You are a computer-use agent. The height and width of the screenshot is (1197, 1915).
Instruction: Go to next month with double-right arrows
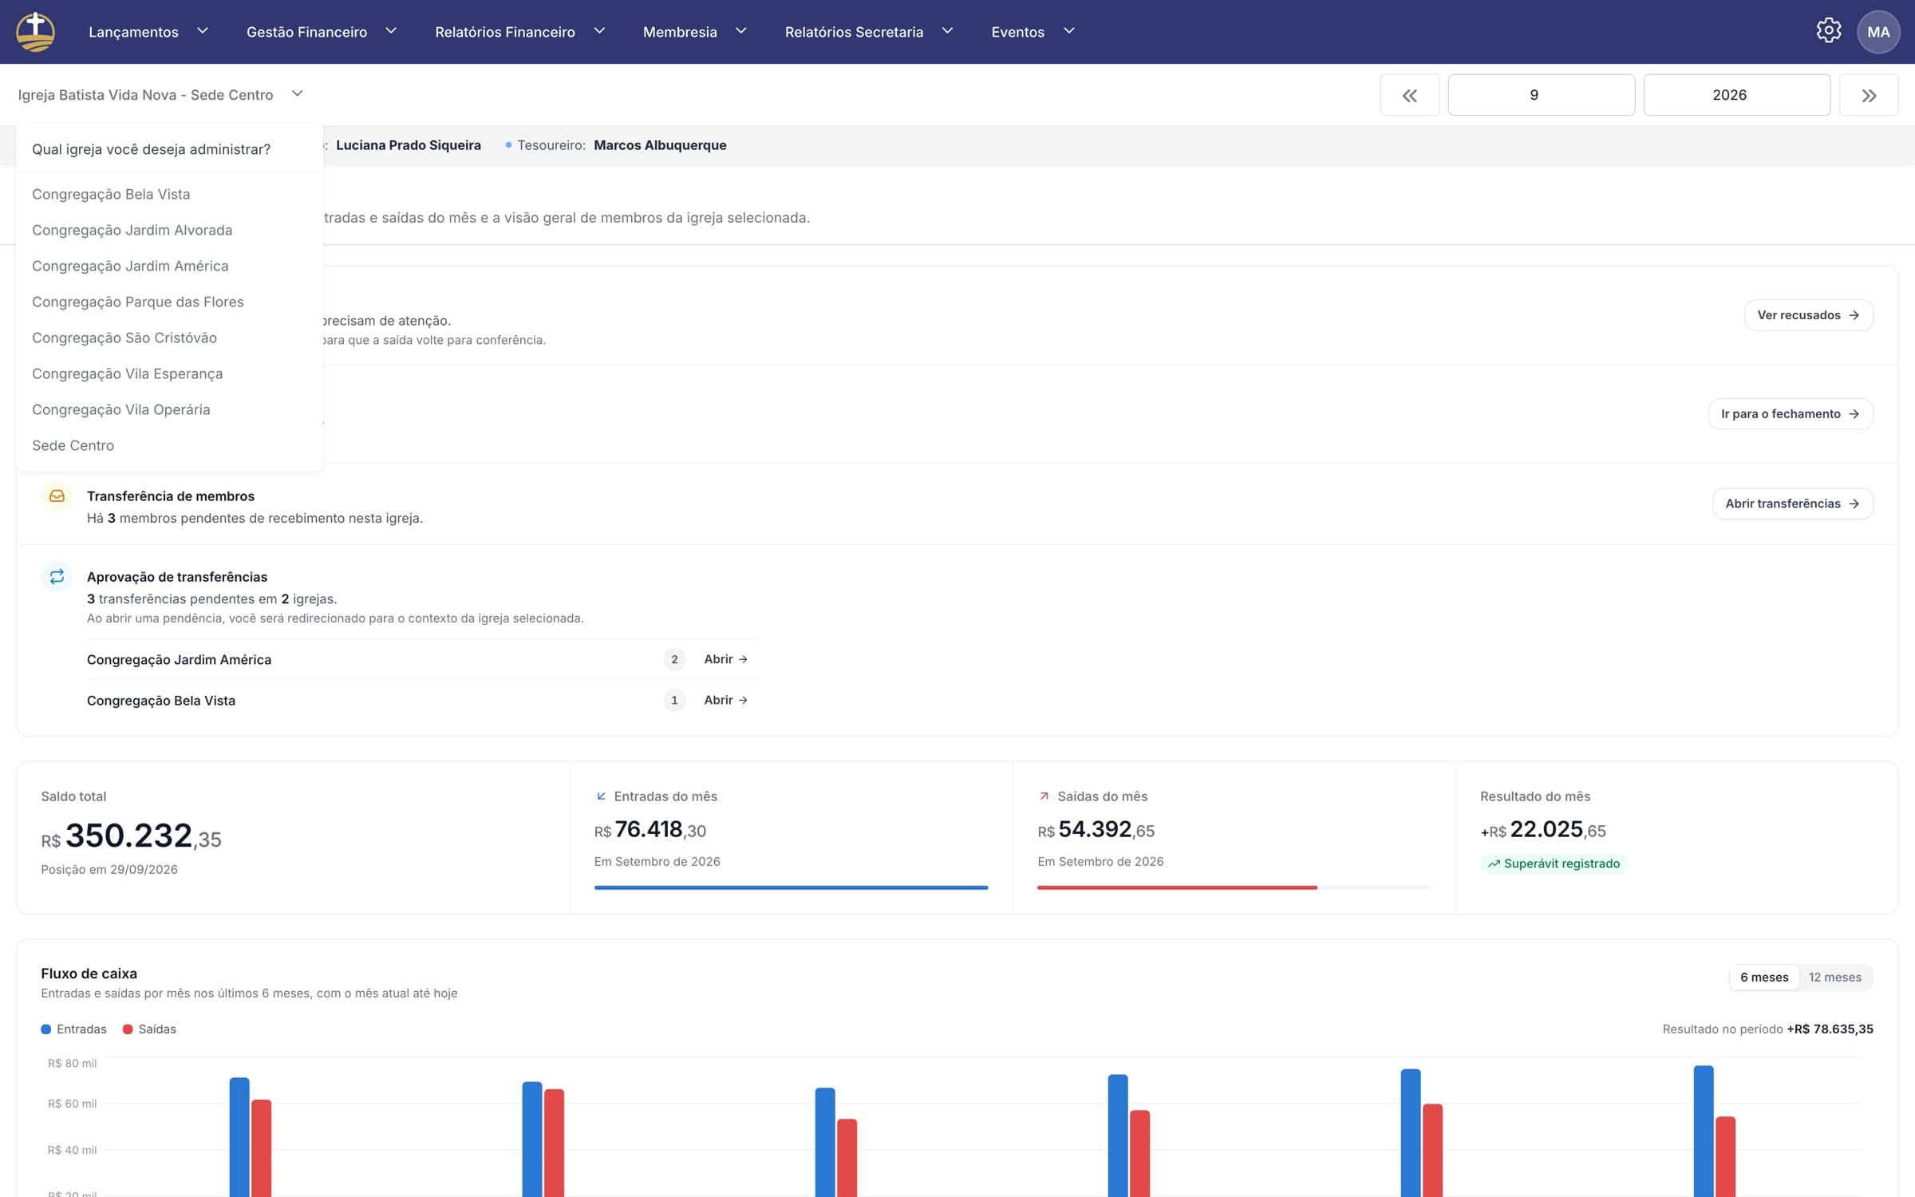[x=1869, y=95]
